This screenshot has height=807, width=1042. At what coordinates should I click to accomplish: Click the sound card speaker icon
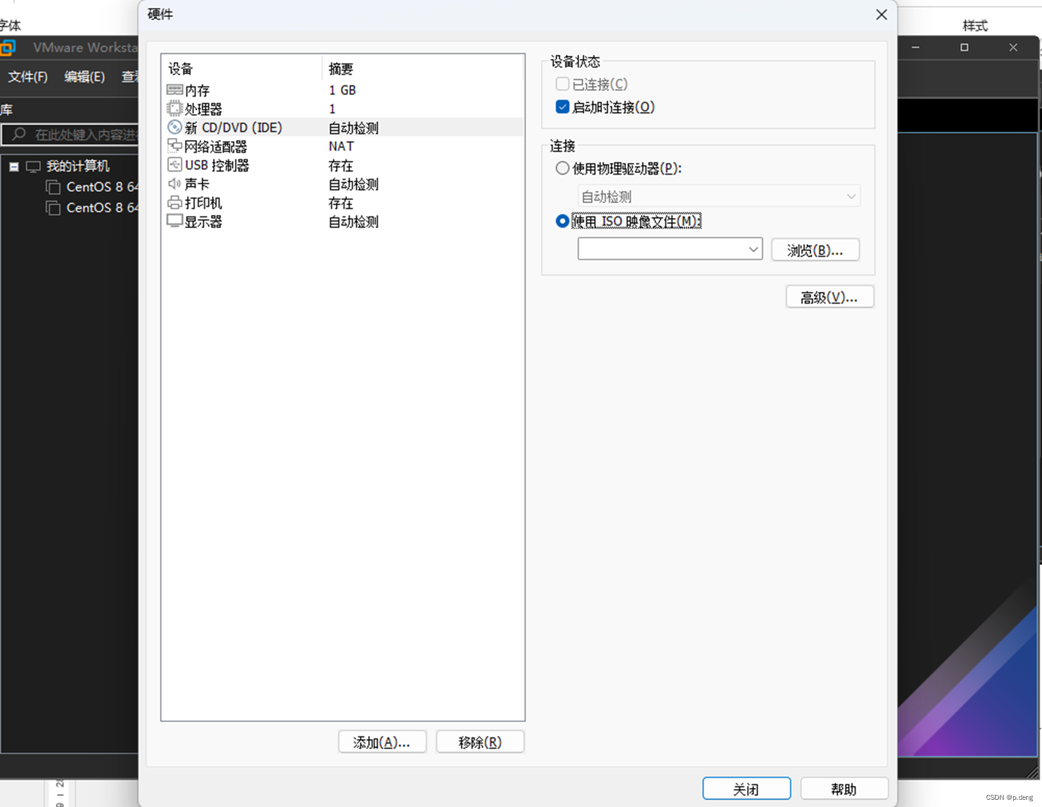point(174,184)
